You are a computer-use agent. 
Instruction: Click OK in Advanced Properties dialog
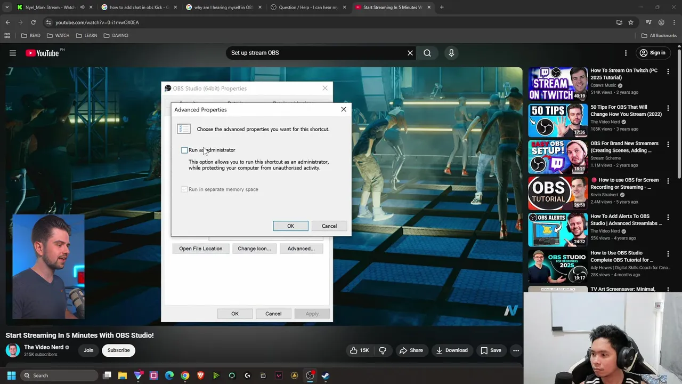(290, 226)
